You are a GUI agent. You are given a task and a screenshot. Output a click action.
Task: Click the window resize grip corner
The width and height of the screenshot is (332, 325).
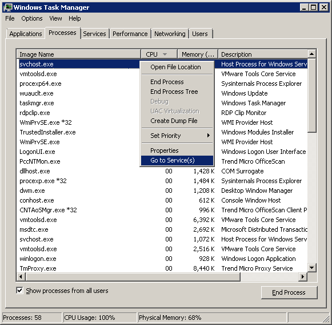pyautogui.click(x=326, y=319)
